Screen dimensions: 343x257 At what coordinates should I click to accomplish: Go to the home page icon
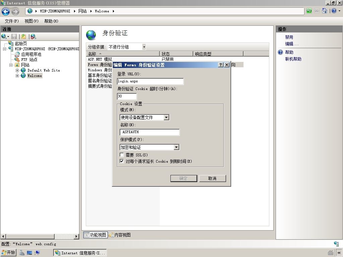pyautogui.click(x=324, y=11)
